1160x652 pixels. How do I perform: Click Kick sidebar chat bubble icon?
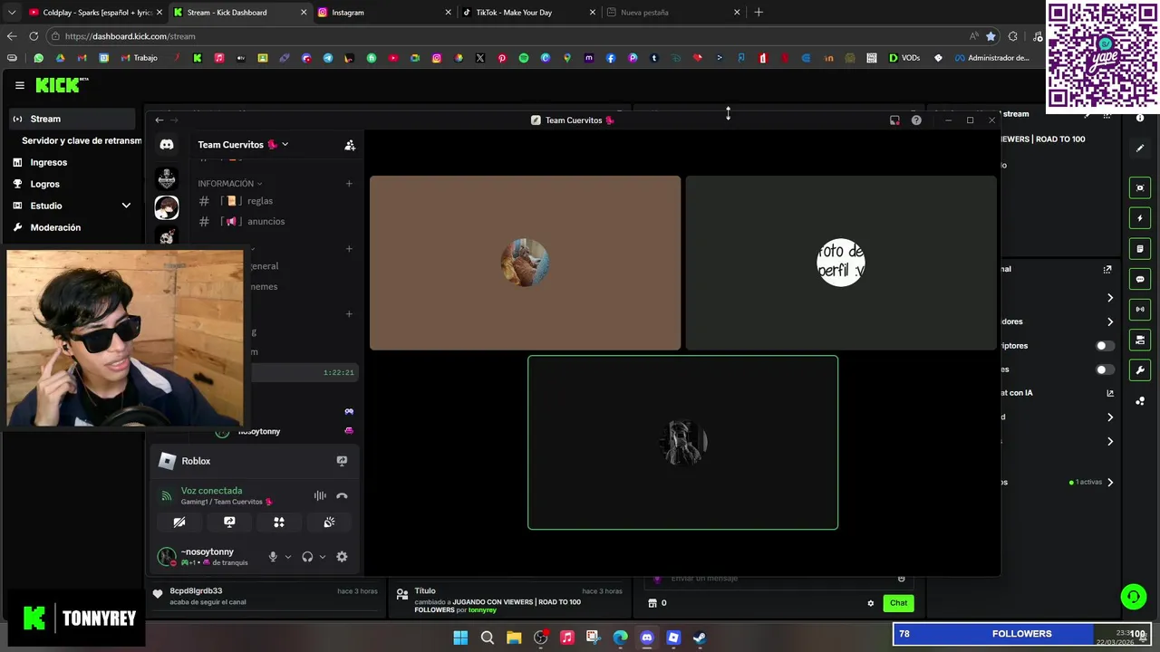[1140, 279]
